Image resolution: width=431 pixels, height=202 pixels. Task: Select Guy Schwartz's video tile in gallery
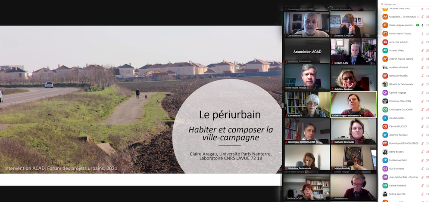(307, 24)
